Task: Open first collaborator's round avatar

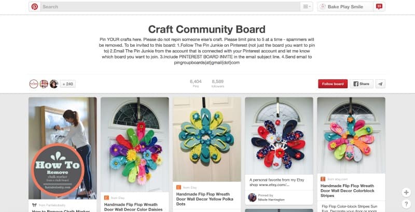Action: [34, 84]
